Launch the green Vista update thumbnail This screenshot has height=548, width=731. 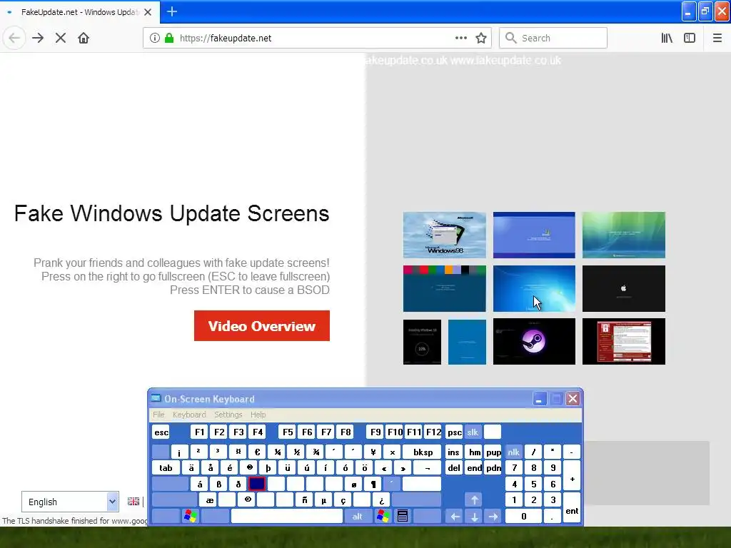tap(624, 235)
